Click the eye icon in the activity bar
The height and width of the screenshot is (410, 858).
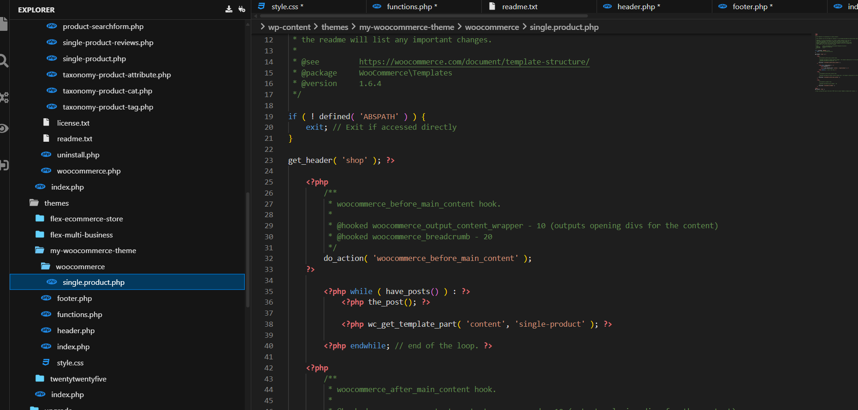click(4, 128)
